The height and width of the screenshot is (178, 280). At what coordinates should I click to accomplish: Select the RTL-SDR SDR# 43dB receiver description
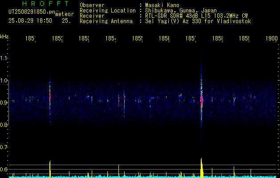pyautogui.click(x=196, y=16)
